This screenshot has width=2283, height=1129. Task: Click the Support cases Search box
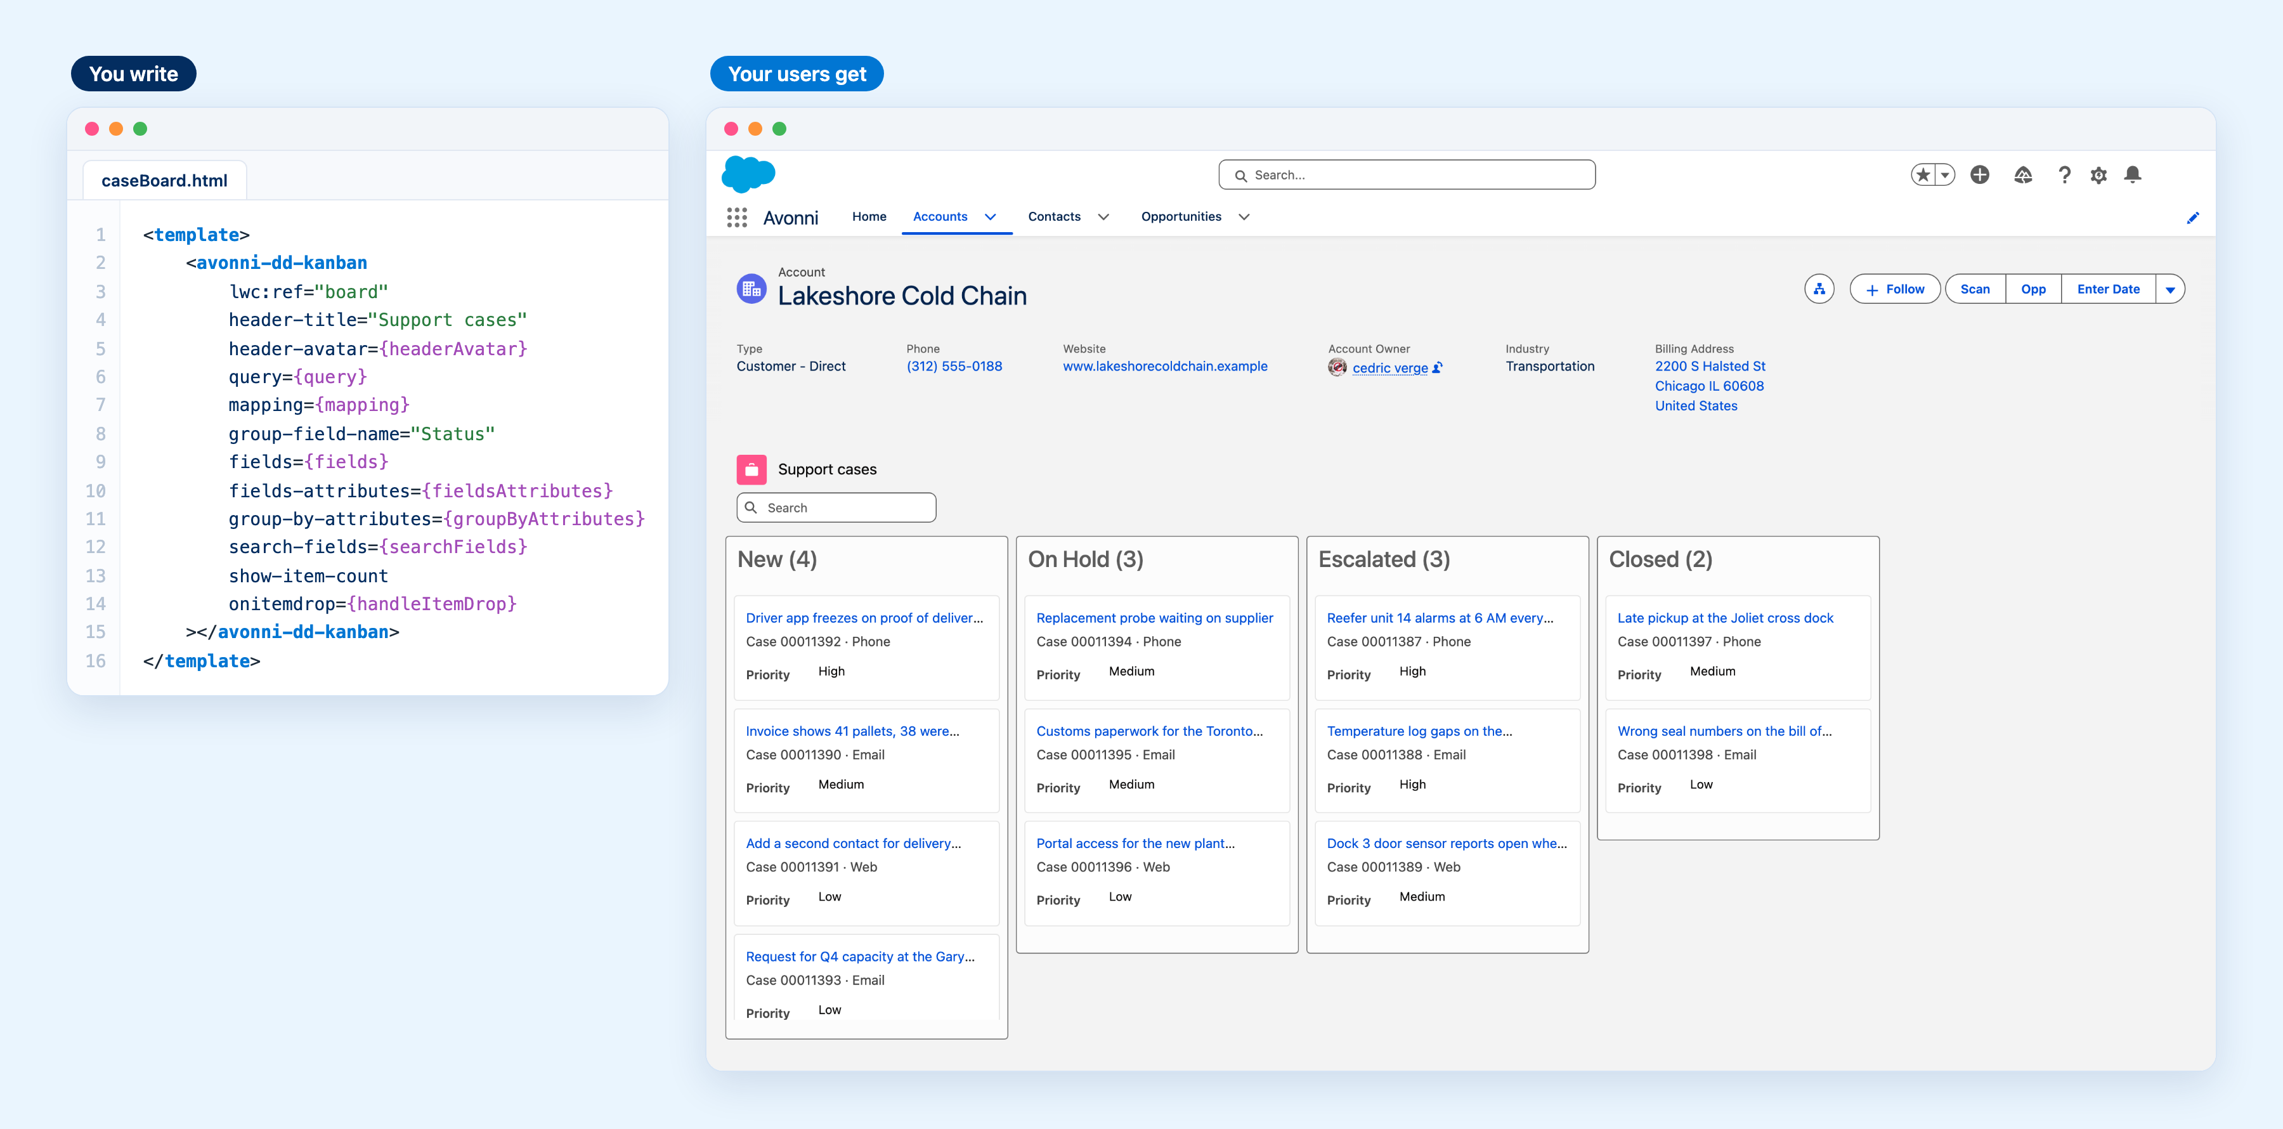point(836,508)
